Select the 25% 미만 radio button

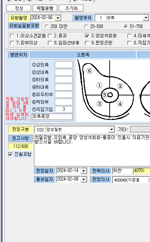(x=46, y=27)
